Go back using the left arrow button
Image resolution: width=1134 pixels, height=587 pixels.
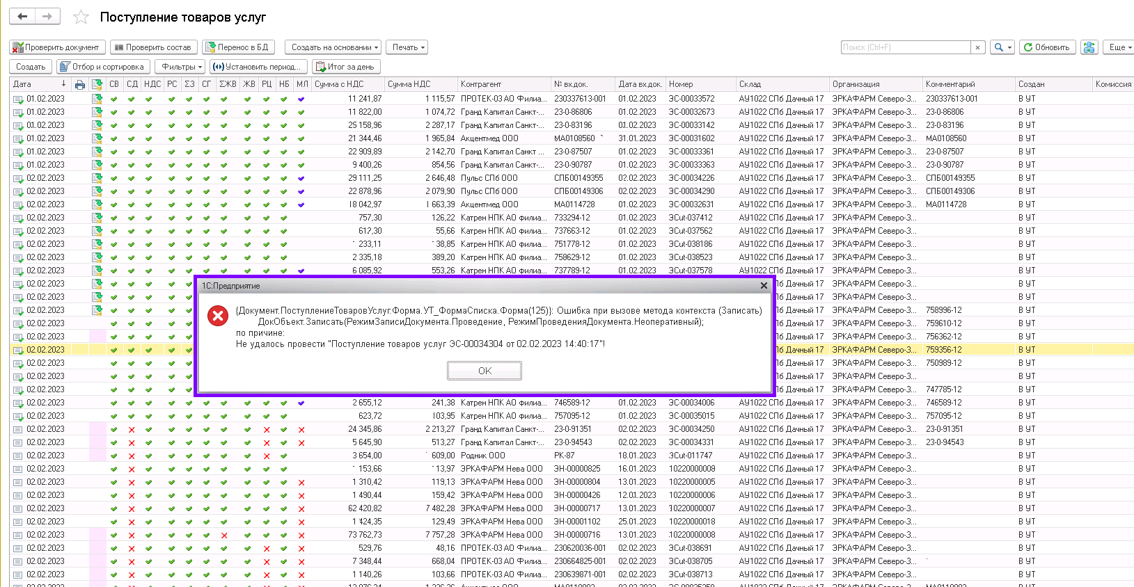click(22, 16)
